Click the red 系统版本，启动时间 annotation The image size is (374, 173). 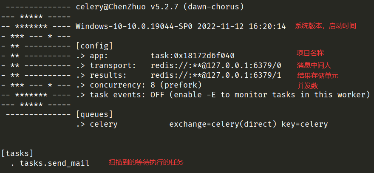(x=325, y=26)
